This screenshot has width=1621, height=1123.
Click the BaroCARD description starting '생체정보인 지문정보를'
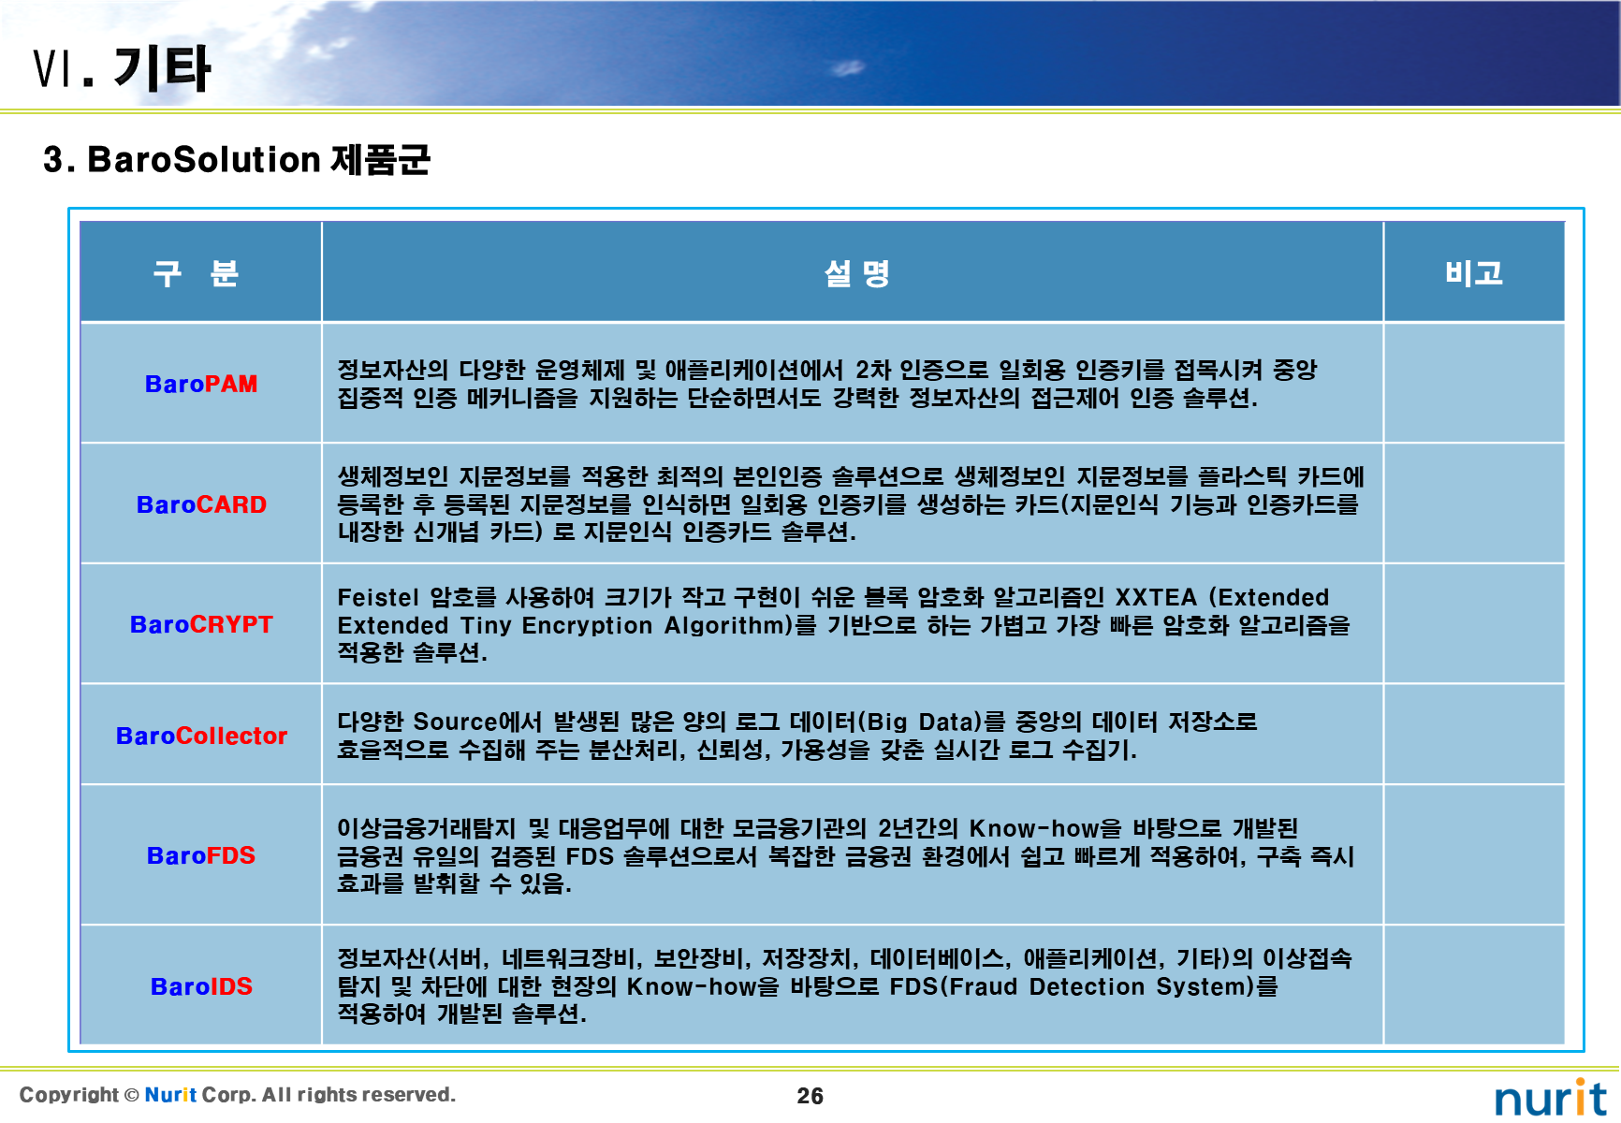tap(851, 503)
